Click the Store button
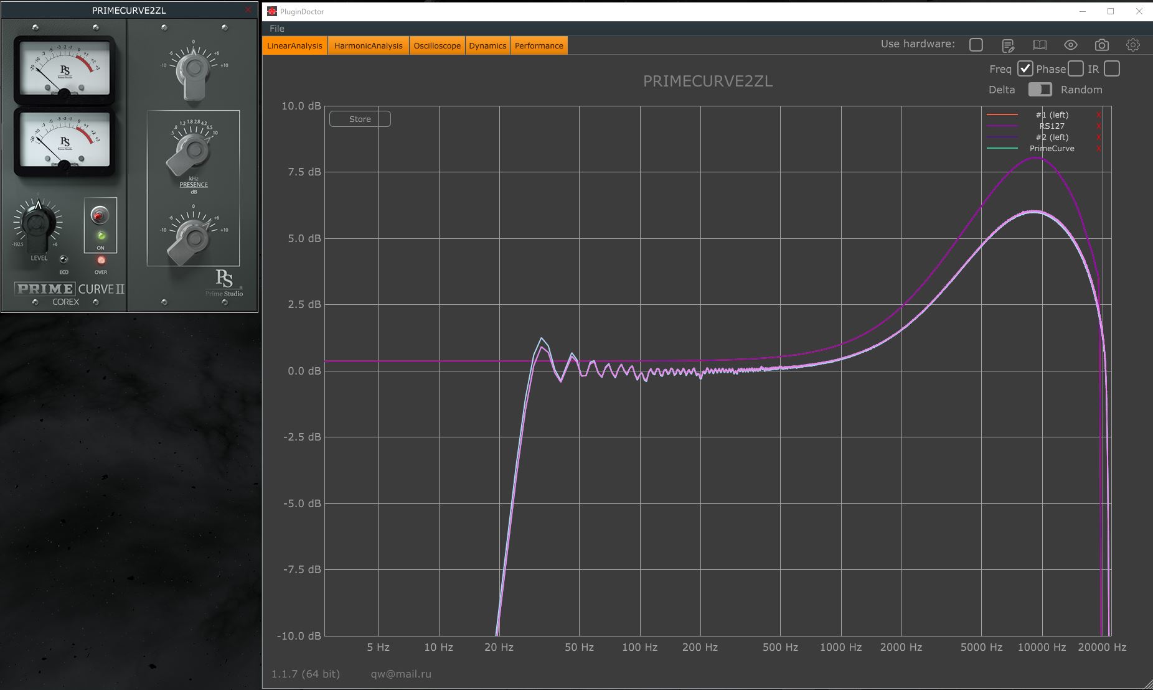 pos(360,119)
